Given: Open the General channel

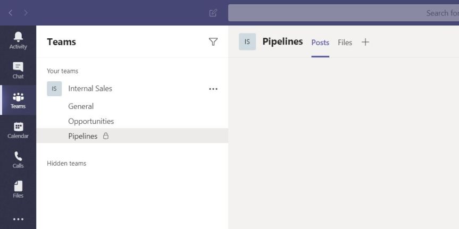Looking at the screenshot, I should coord(81,106).
